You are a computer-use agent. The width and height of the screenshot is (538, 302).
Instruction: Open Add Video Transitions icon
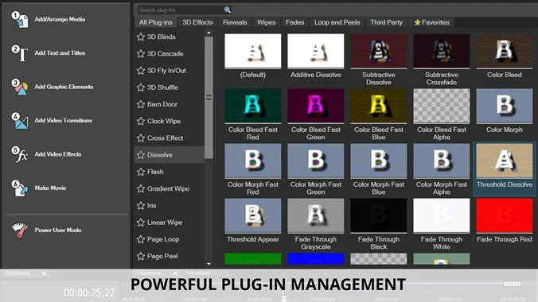(20, 121)
